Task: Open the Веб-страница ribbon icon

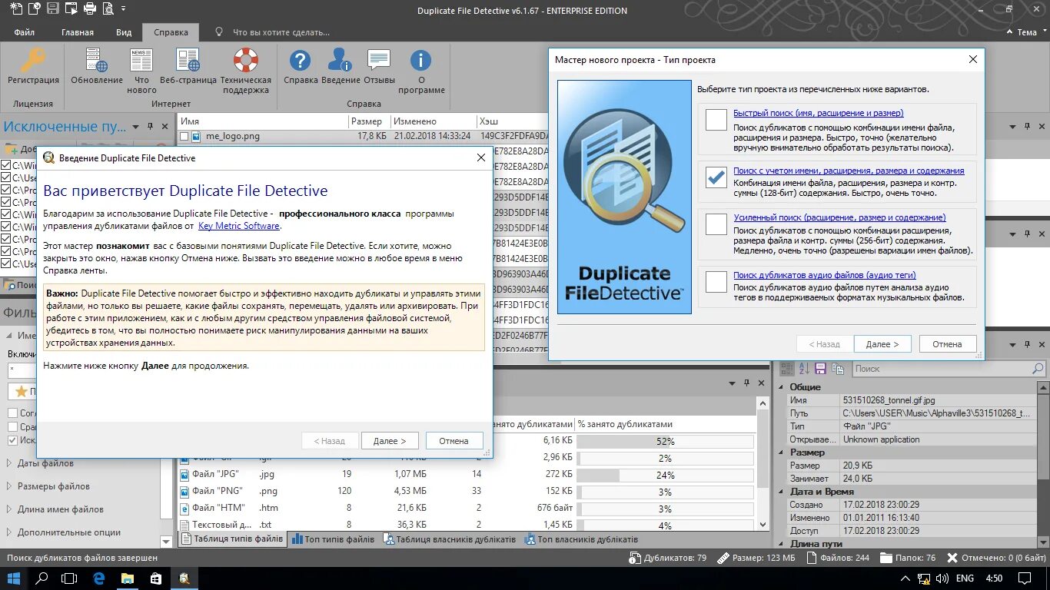Action: [188, 61]
